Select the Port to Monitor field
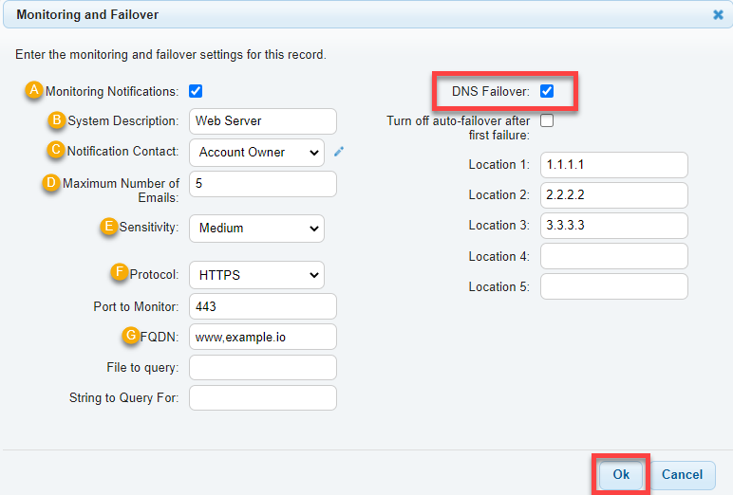 [263, 306]
